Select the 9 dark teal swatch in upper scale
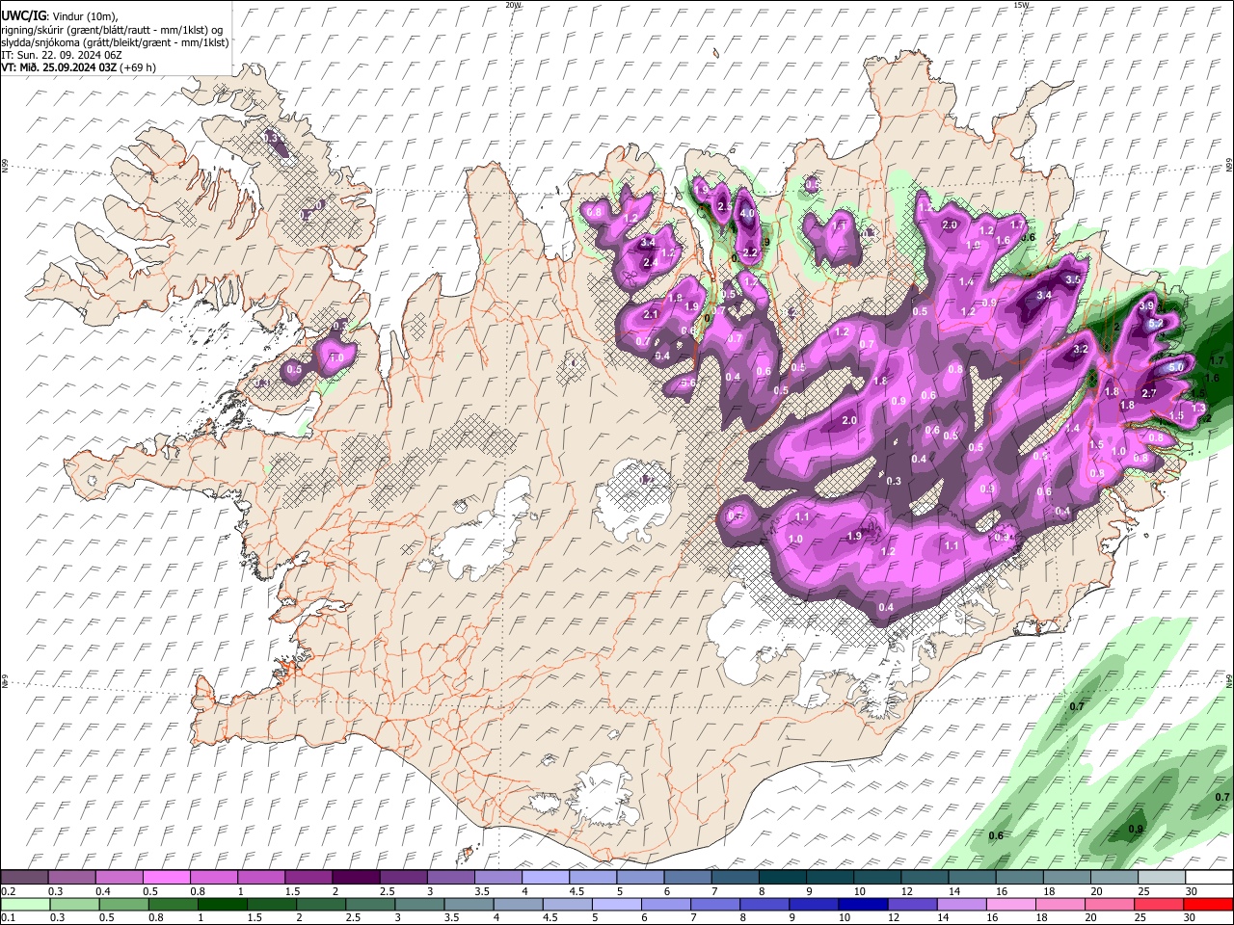 coord(831,877)
